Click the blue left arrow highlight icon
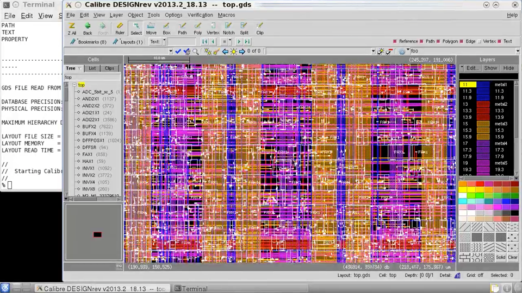The image size is (522, 293). click(225, 51)
